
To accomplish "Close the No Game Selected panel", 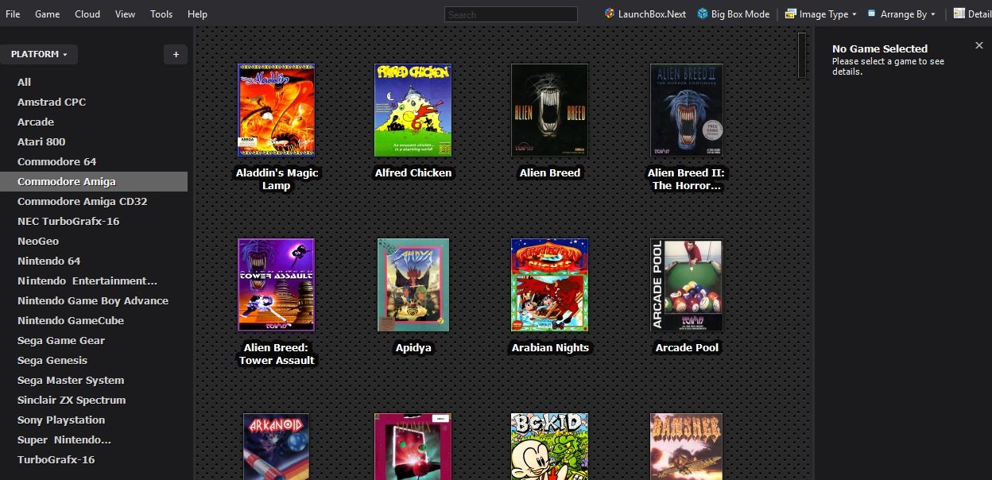I will point(979,45).
